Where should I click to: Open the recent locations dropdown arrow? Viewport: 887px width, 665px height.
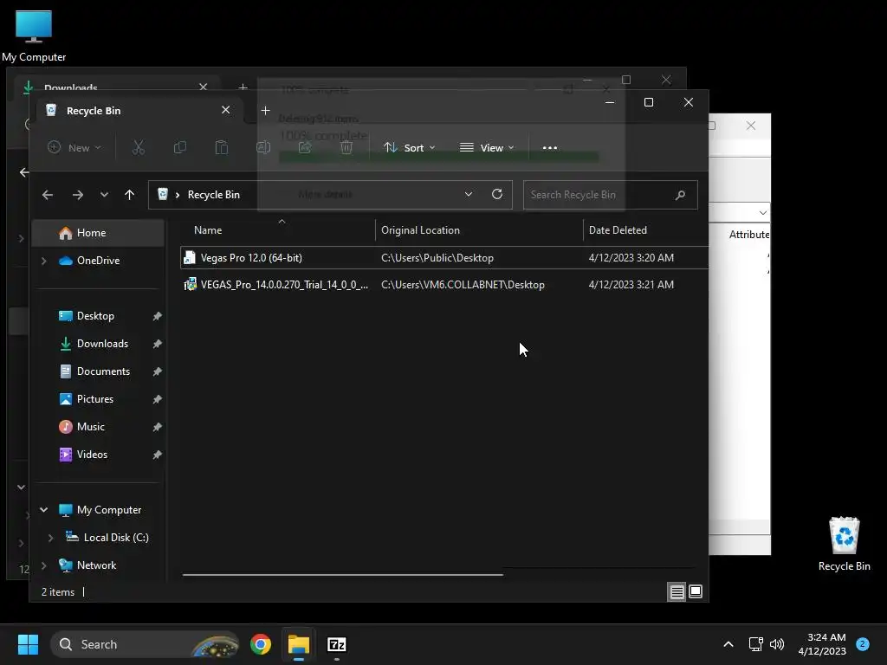click(104, 195)
